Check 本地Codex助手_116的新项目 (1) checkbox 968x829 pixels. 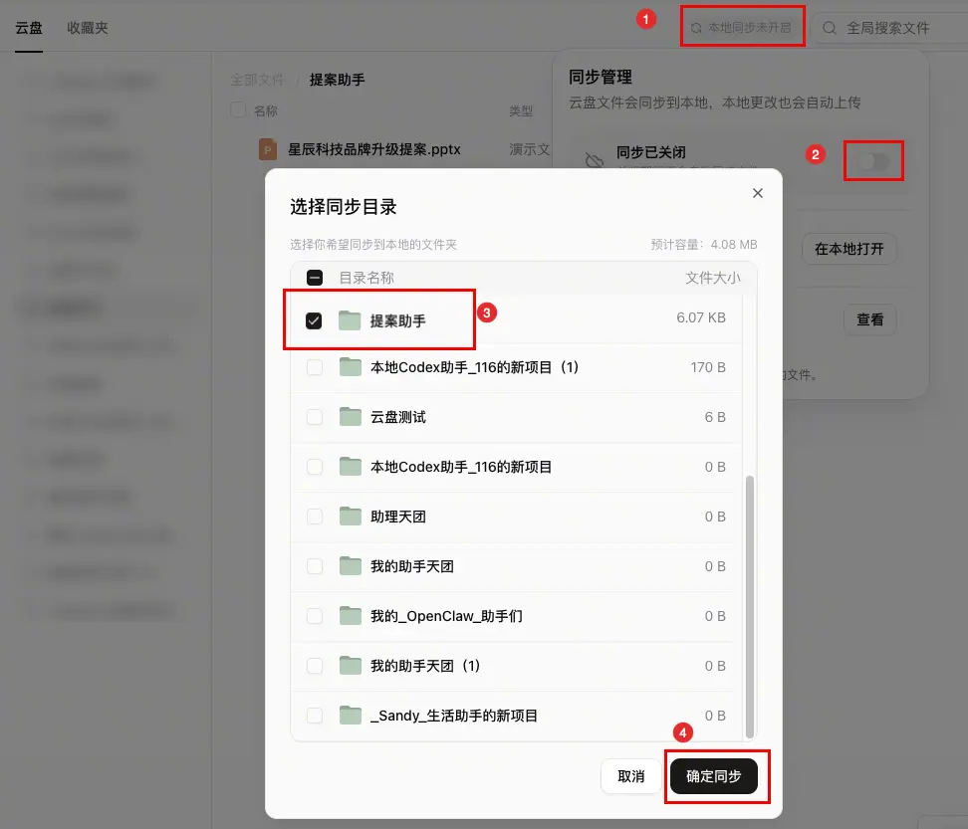pos(315,367)
